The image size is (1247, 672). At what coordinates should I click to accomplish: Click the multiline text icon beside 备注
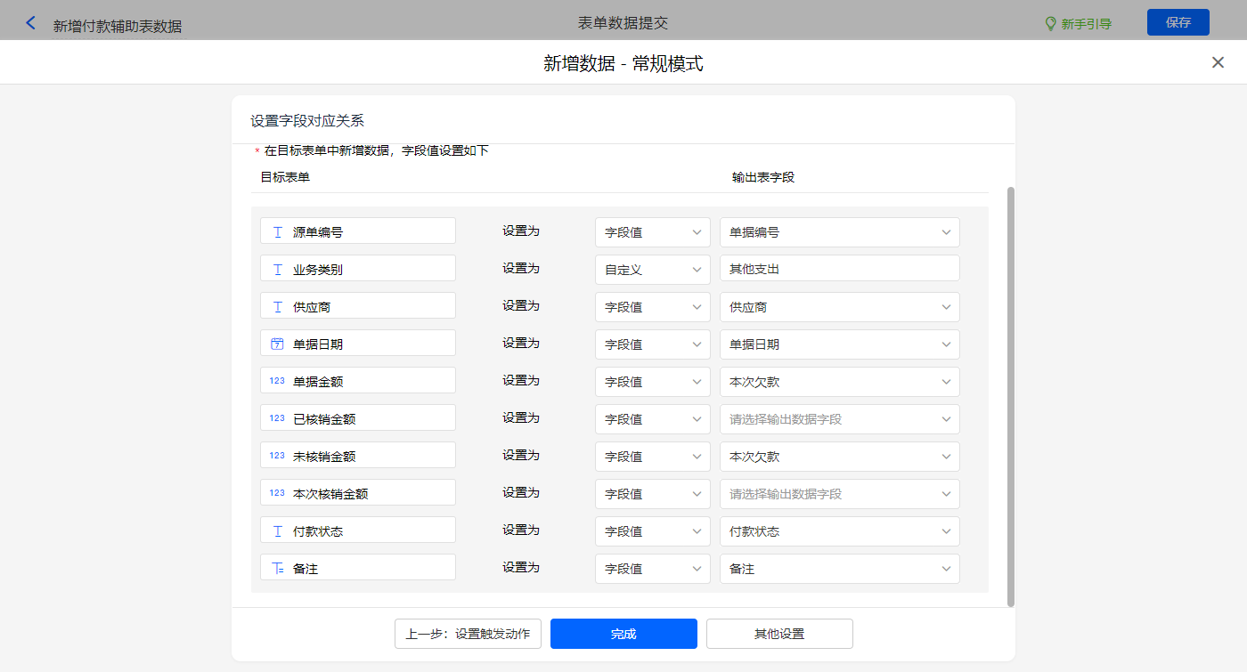pyautogui.click(x=277, y=568)
